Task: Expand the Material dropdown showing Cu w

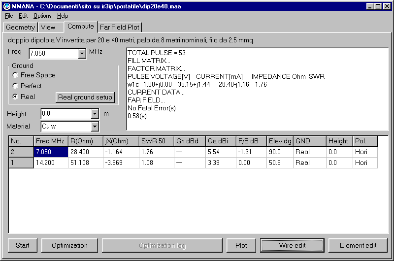Action: coord(95,127)
